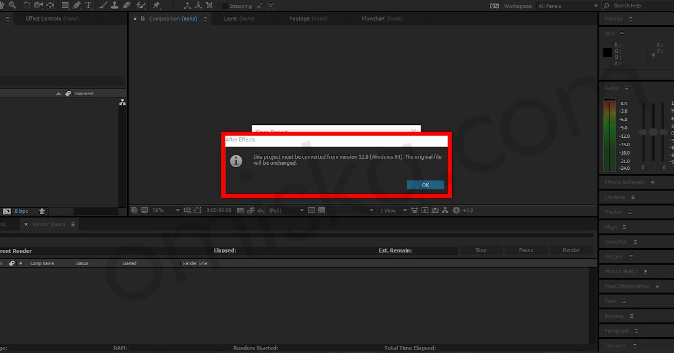This screenshot has height=353, width=674.
Task: Open the Preview panel menu
Action: [631, 18]
